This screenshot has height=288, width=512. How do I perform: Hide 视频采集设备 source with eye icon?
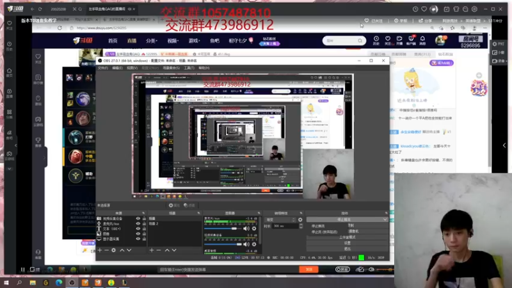click(x=138, y=218)
